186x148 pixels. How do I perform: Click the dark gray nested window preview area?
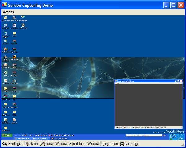click(x=148, y=105)
